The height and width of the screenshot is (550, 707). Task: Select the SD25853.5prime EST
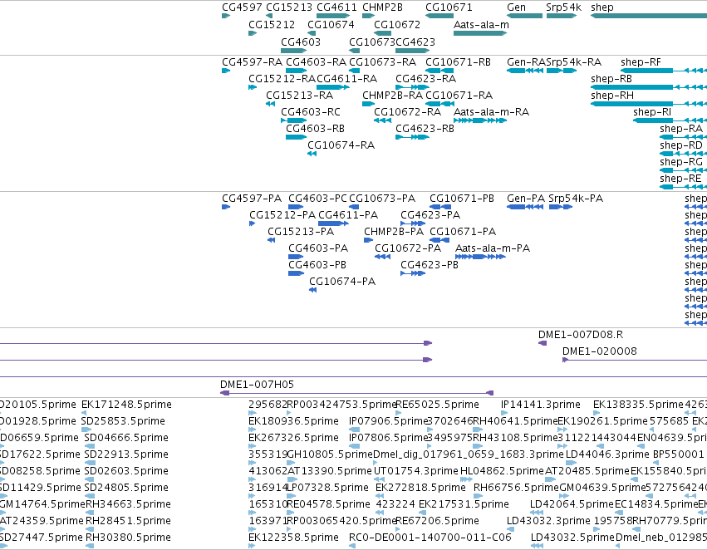(86, 430)
